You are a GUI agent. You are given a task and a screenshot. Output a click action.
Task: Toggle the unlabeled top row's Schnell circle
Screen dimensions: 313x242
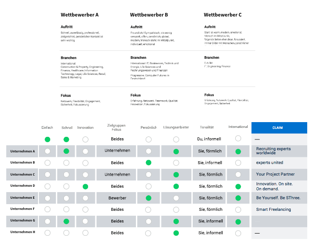[66, 139]
